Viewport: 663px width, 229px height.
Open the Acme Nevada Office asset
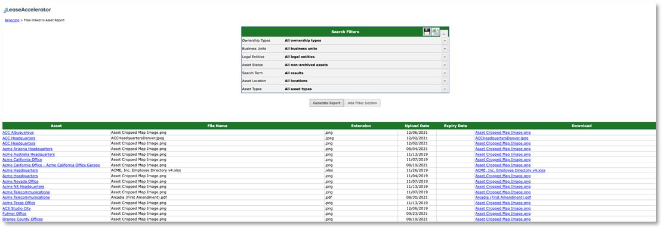coord(20,181)
